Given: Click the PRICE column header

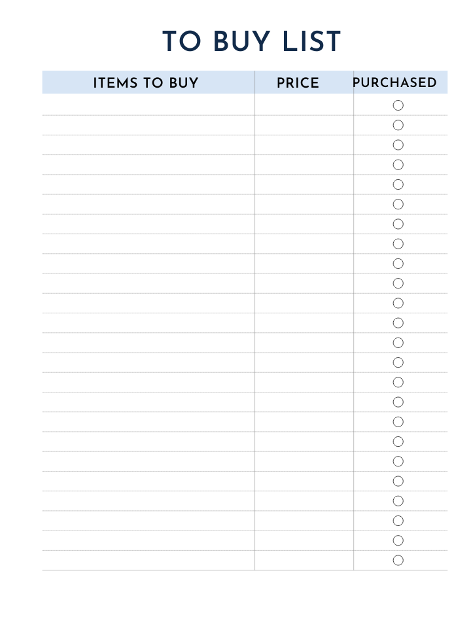Looking at the screenshot, I should pos(298,82).
